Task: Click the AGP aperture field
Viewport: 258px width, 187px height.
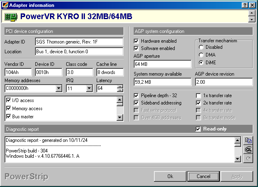Action: (x=163, y=64)
